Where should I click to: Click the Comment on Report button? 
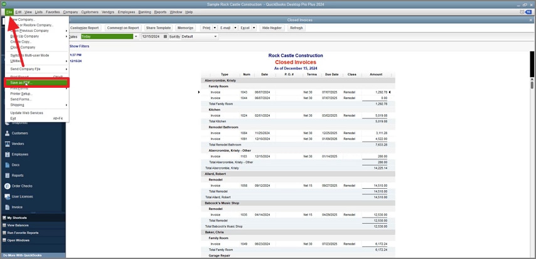coord(123,28)
